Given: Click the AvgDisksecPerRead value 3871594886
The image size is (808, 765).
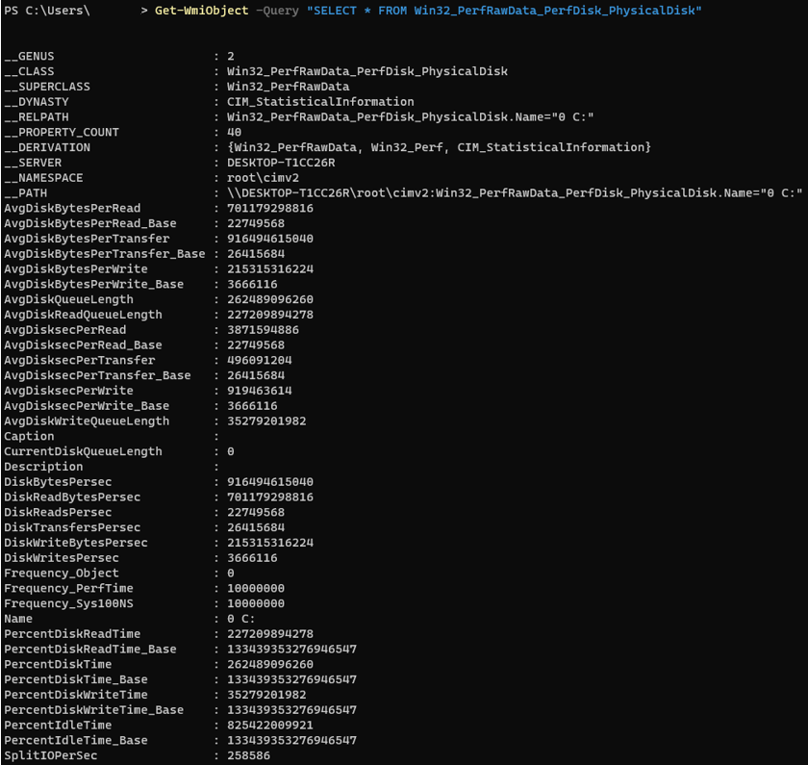Looking at the screenshot, I should pyautogui.click(x=263, y=330).
